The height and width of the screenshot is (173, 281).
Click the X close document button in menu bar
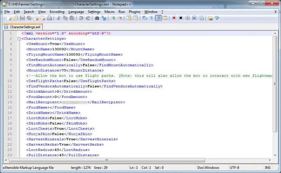(275, 12)
